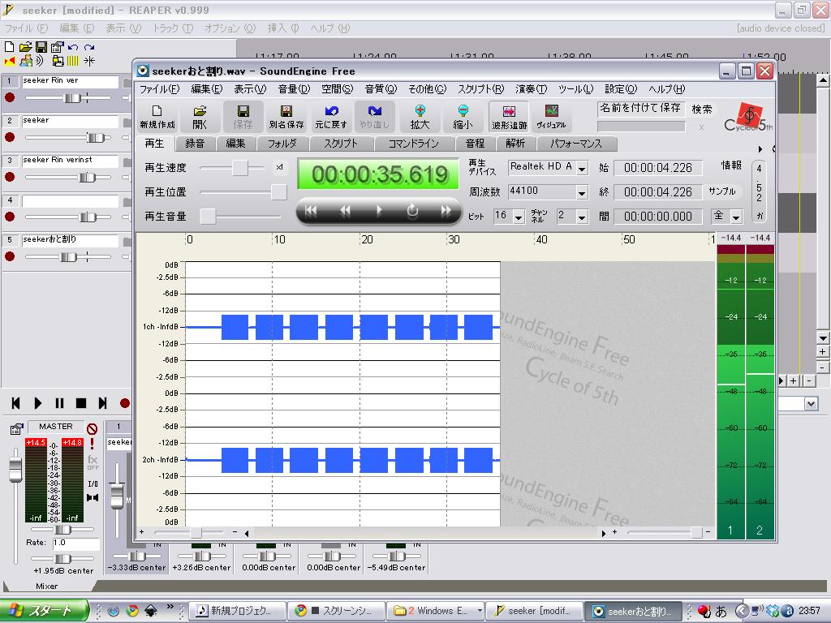Click the REAPER MASTER label button
This screenshot has height=623, width=831.
click(x=56, y=427)
